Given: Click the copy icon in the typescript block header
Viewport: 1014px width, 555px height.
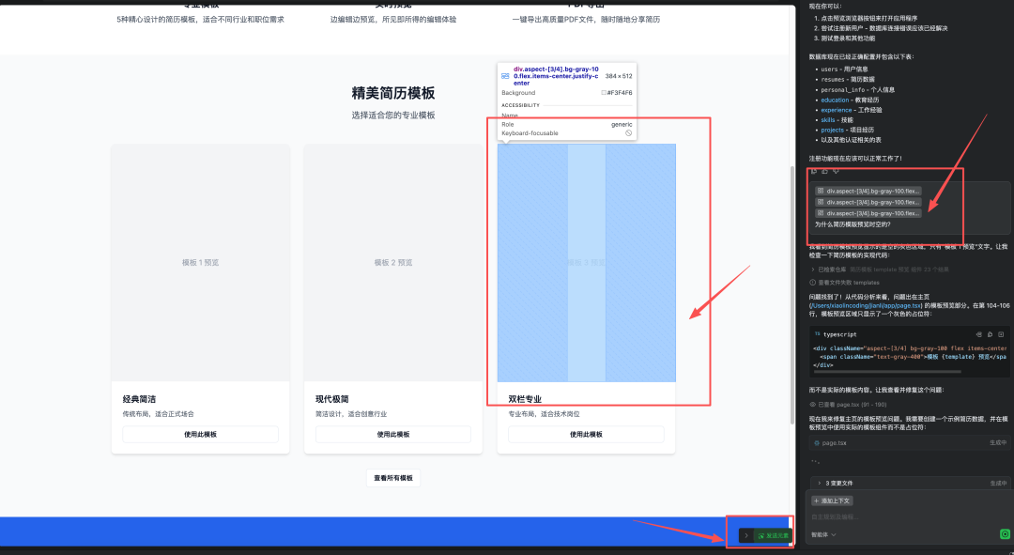Looking at the screenshot, I should tap(991, 334).
